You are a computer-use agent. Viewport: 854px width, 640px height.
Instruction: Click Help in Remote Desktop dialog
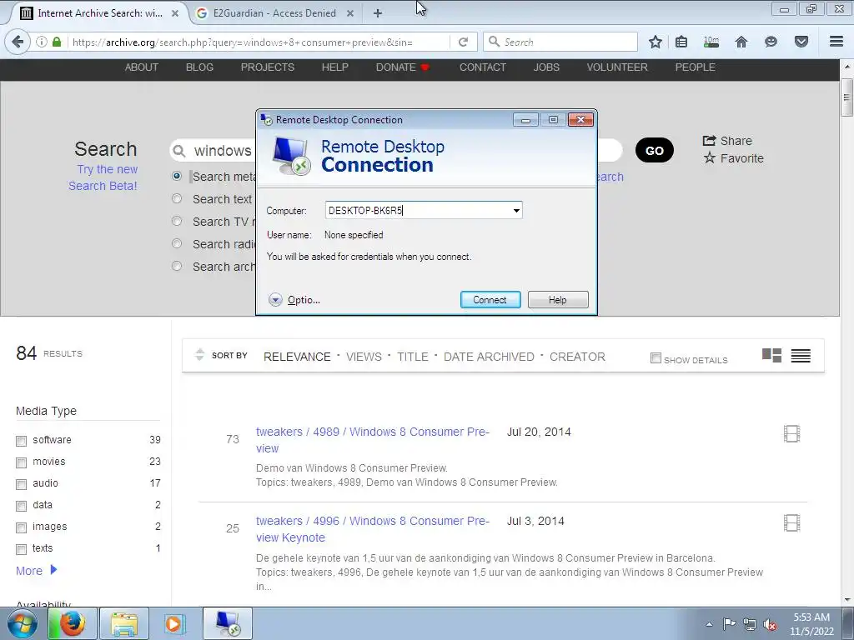(558, 300)
